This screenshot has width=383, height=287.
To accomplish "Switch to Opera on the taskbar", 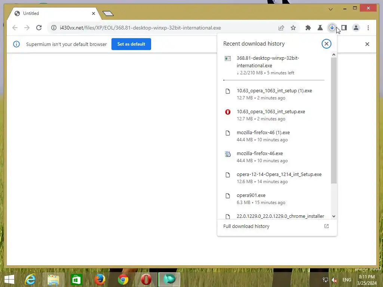I will (146, 280).
